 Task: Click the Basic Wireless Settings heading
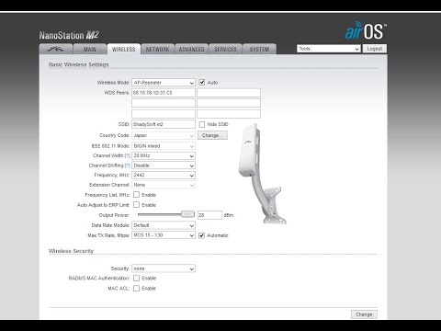click(79, 64)
